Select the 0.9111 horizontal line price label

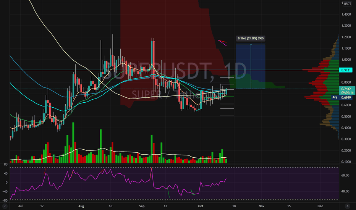point(346,70)
